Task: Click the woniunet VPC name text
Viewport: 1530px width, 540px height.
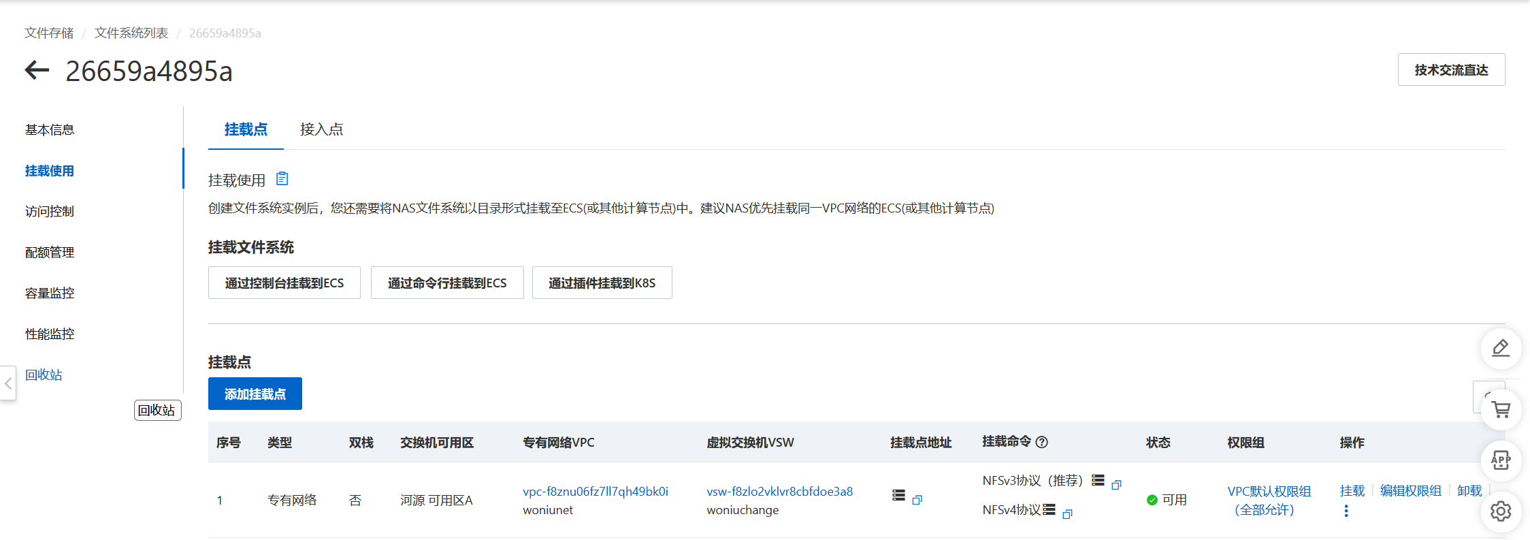Action: click(x=548, y=510)
